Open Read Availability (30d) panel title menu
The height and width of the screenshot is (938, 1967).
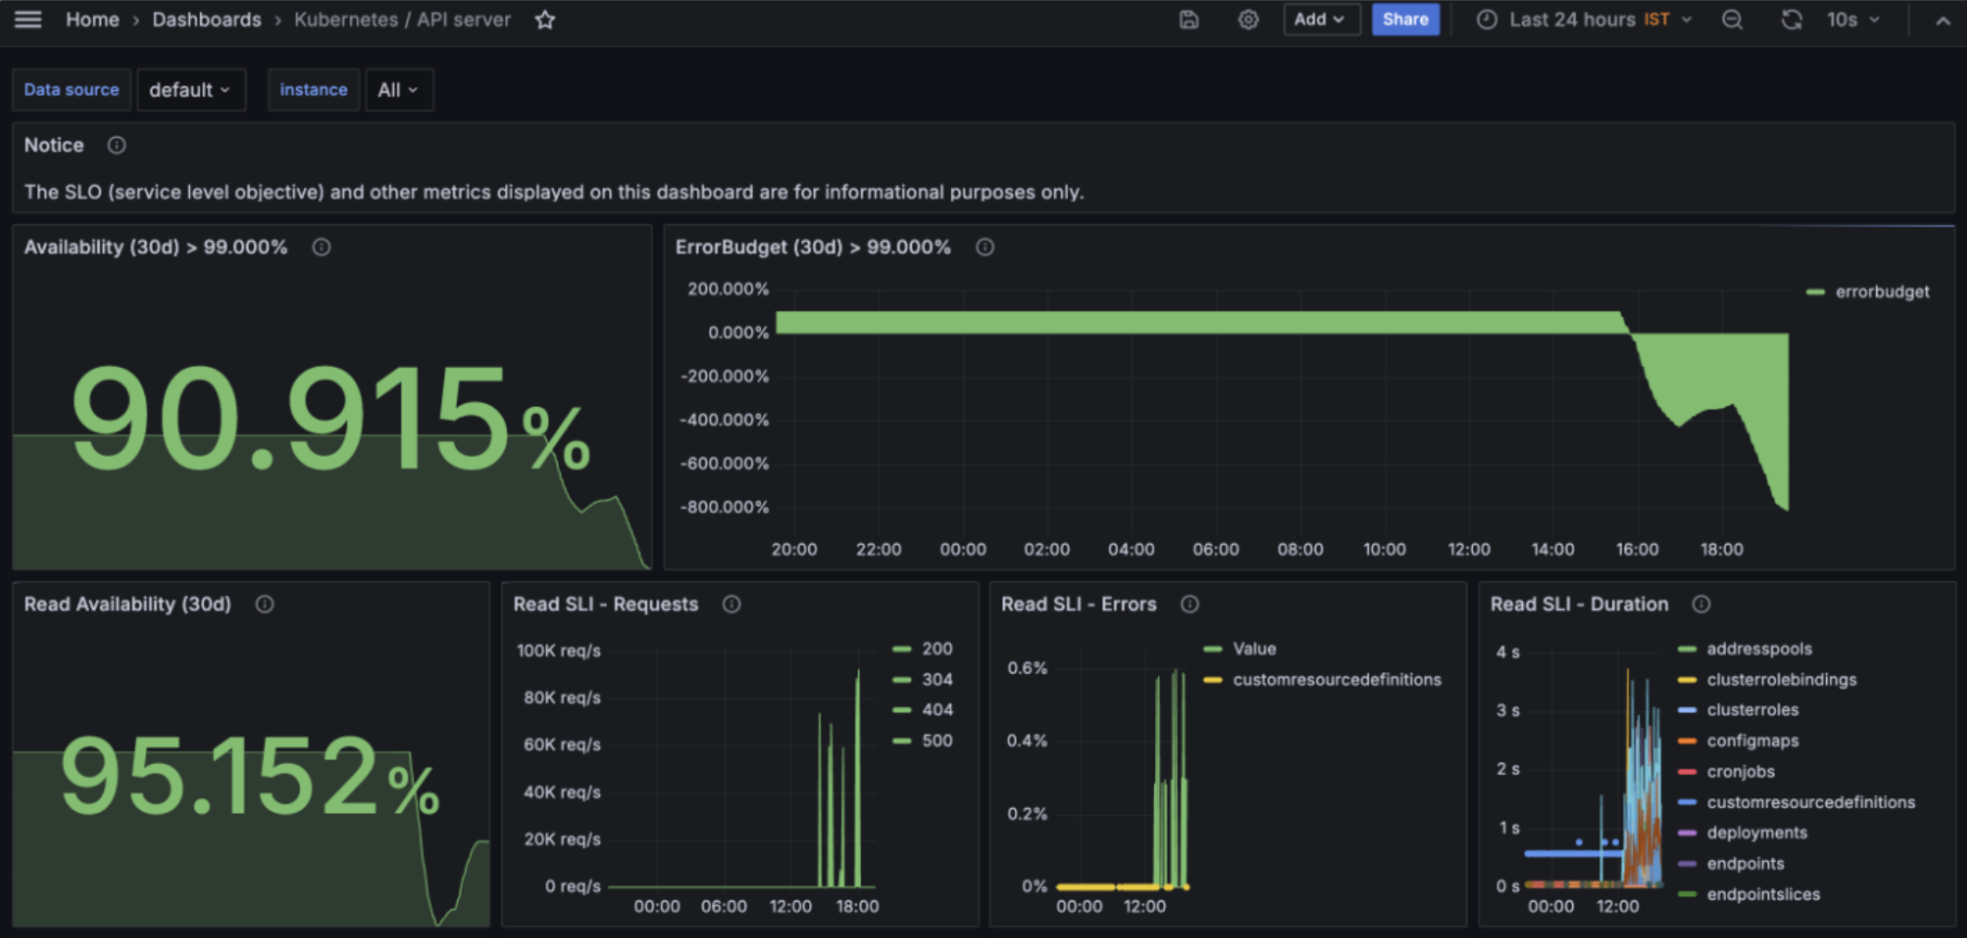pos(128,604)
